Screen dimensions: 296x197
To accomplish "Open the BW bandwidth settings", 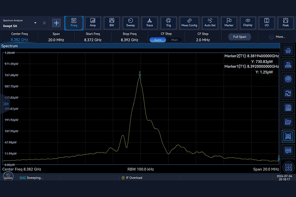I will click(x=112, y=23).
